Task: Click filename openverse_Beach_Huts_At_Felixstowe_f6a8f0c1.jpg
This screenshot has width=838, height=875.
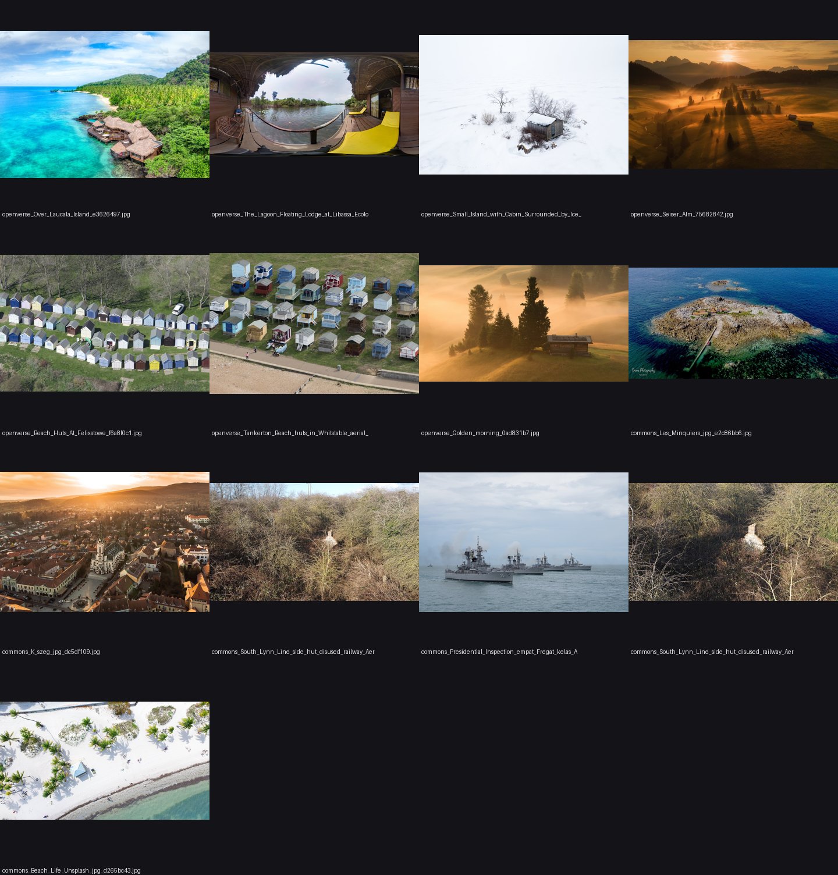Action: (72, 433)
